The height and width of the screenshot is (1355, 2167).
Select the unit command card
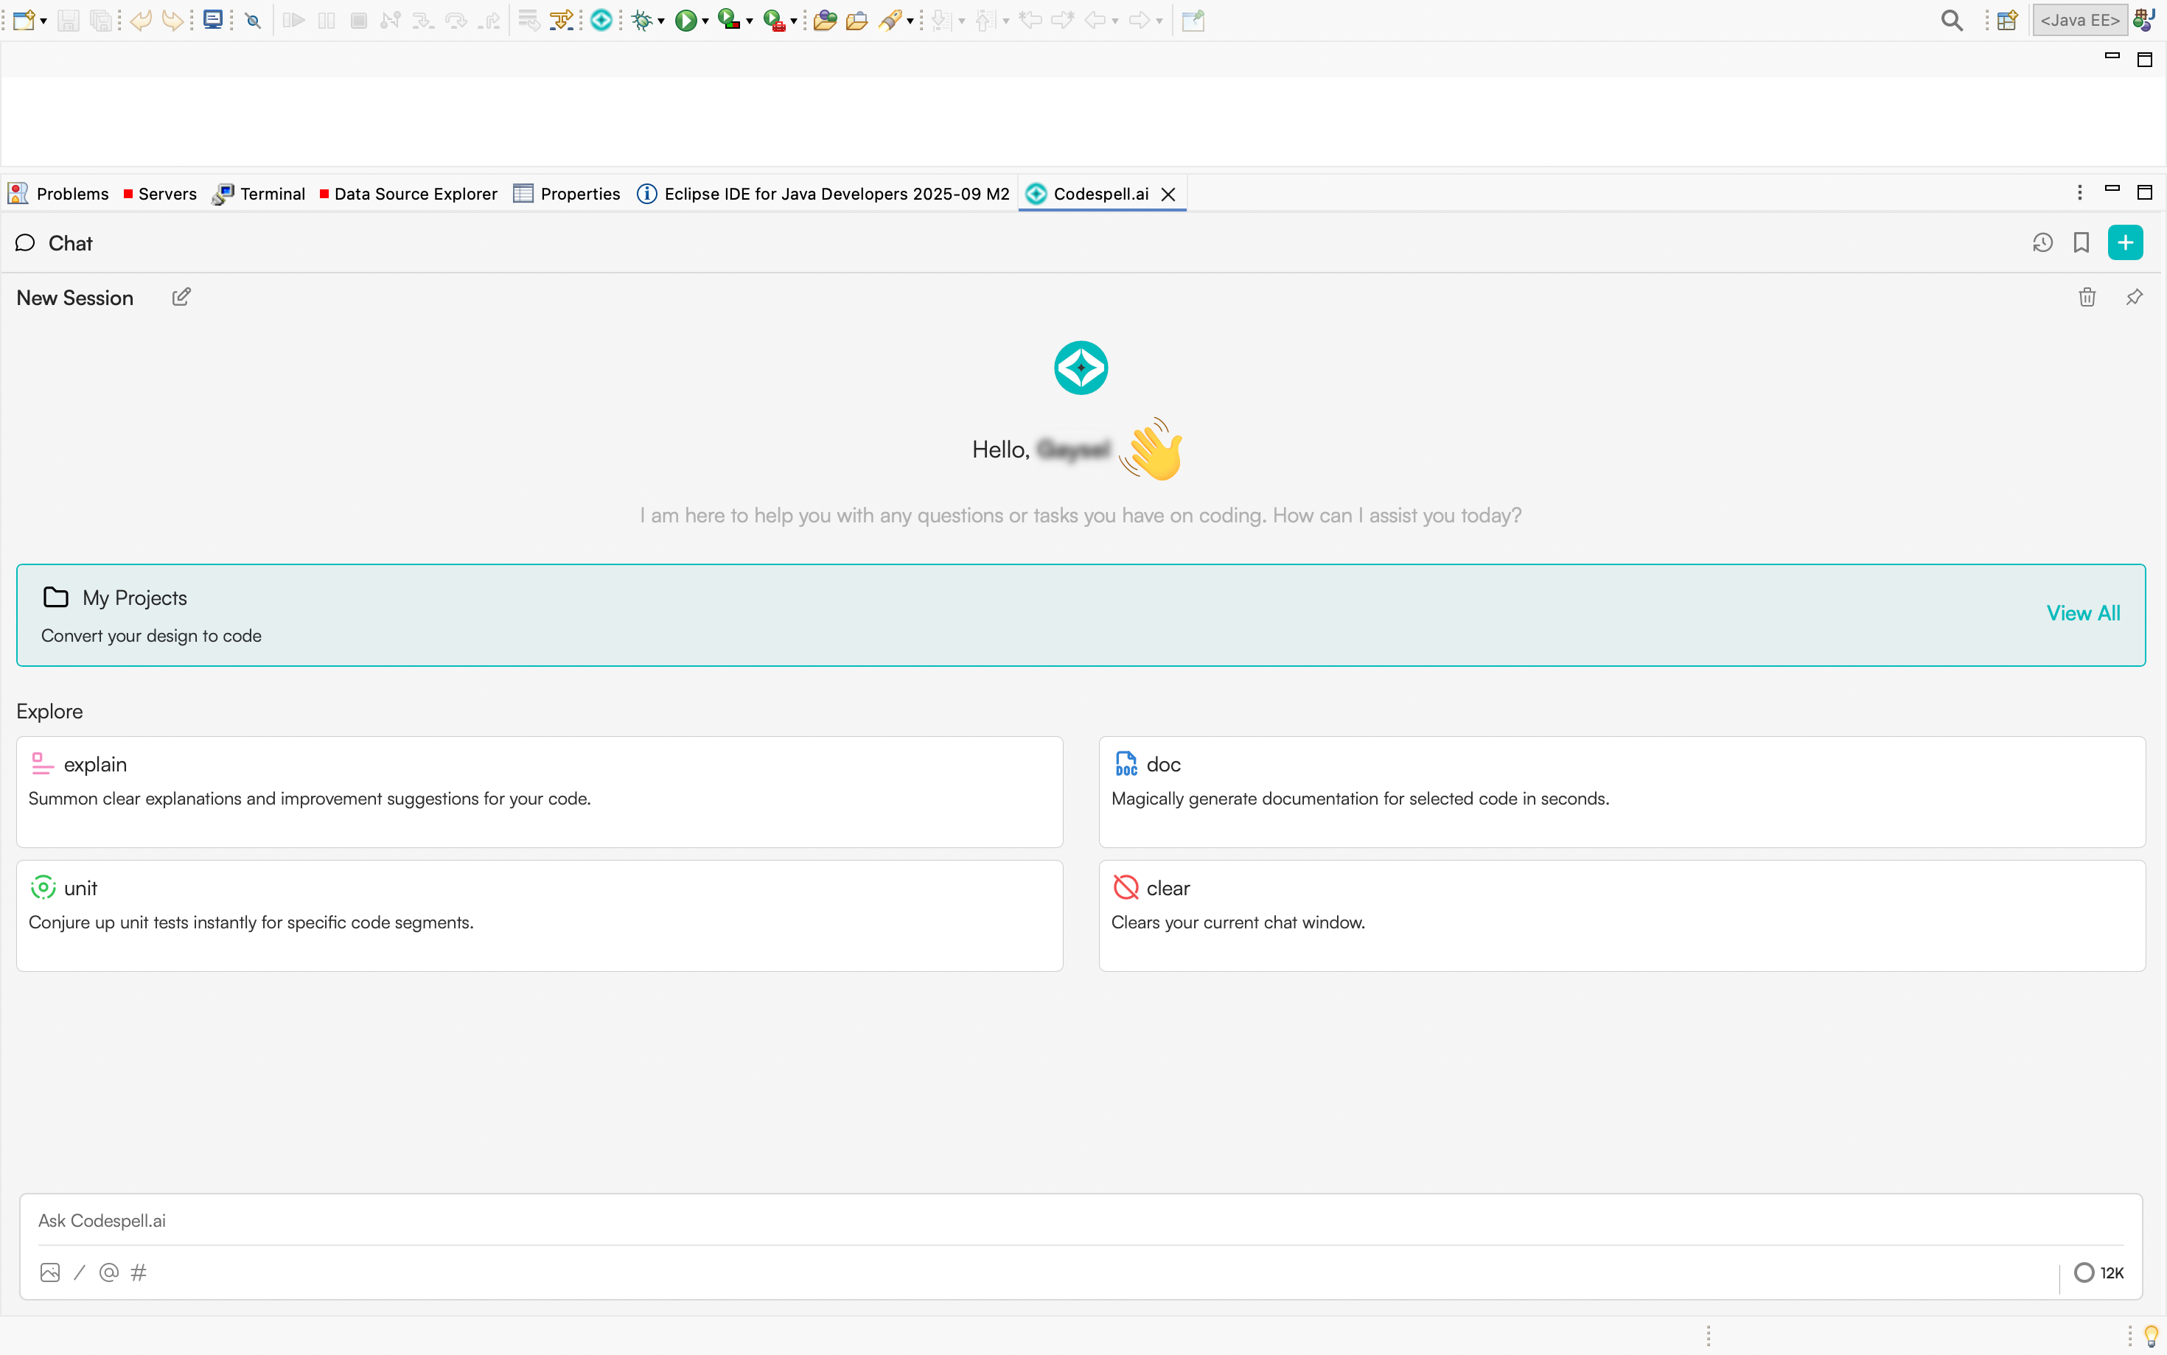(540, 916)
